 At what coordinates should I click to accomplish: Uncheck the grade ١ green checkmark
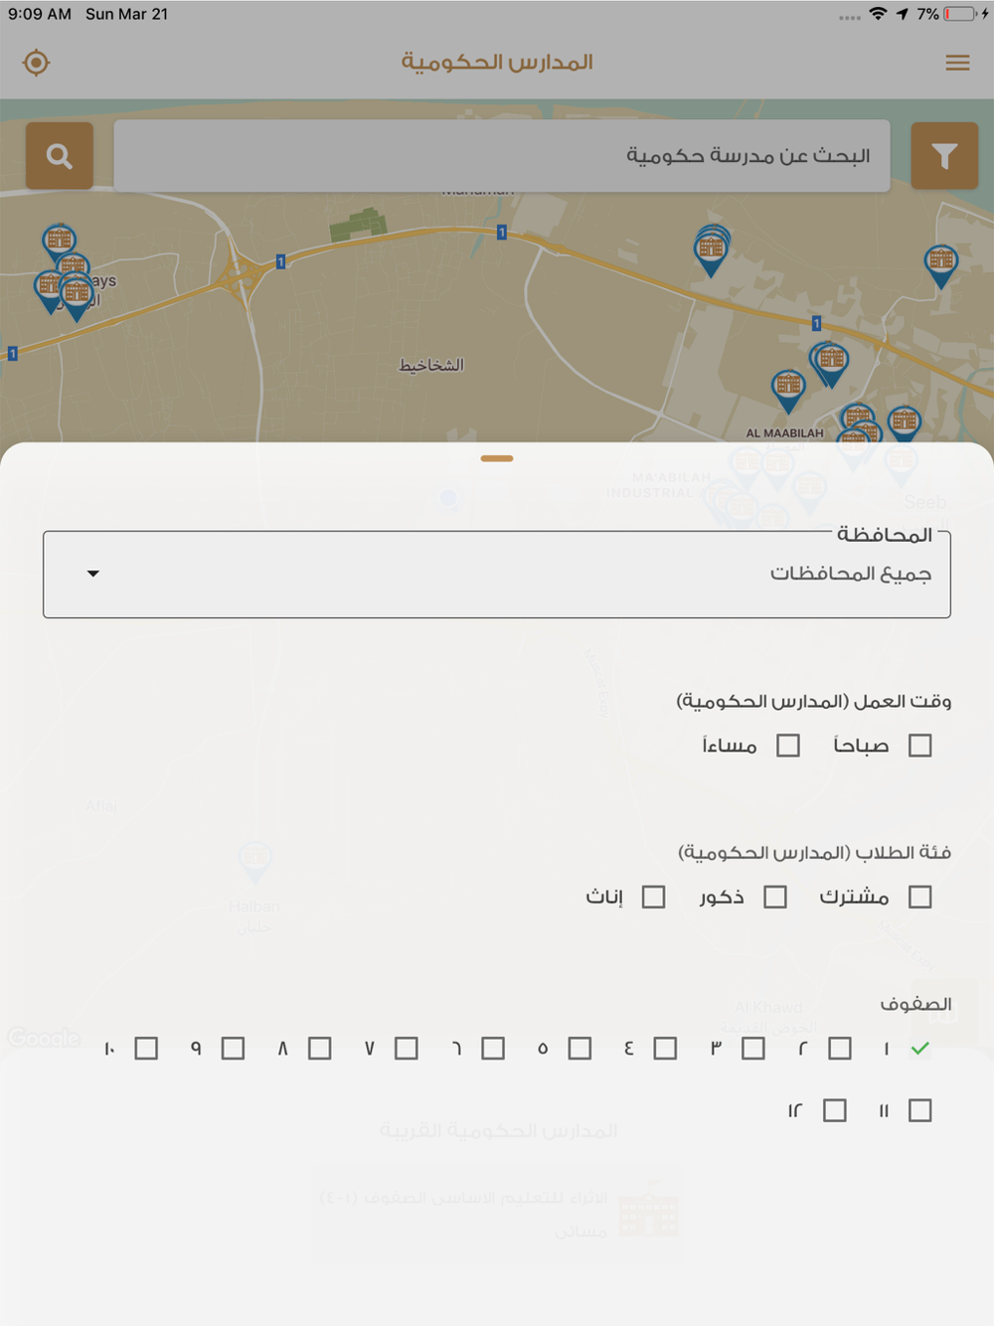[920, 1049]
